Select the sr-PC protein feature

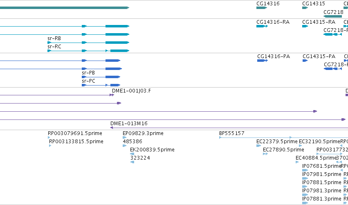(x=101, y=85)
